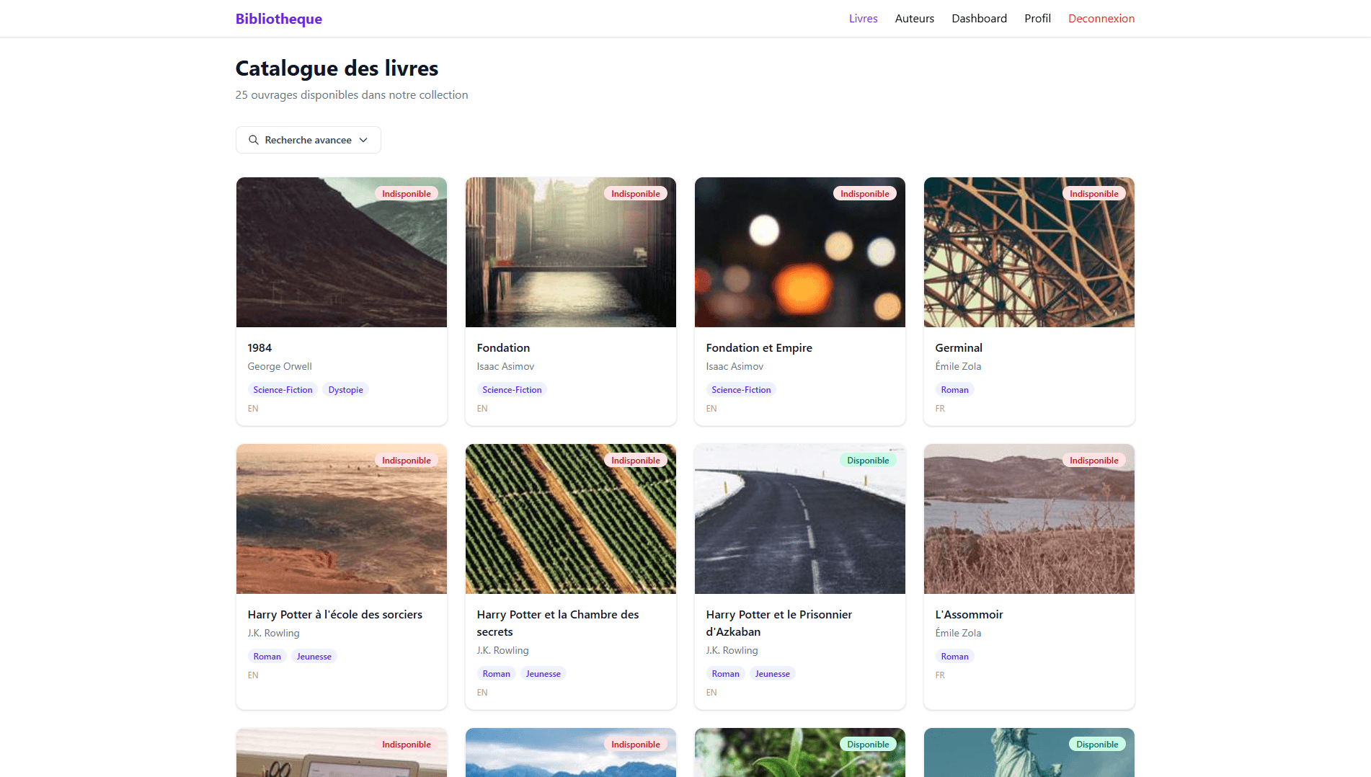Open the 1984 book card

pyautogui.click(x=259, y=347)
